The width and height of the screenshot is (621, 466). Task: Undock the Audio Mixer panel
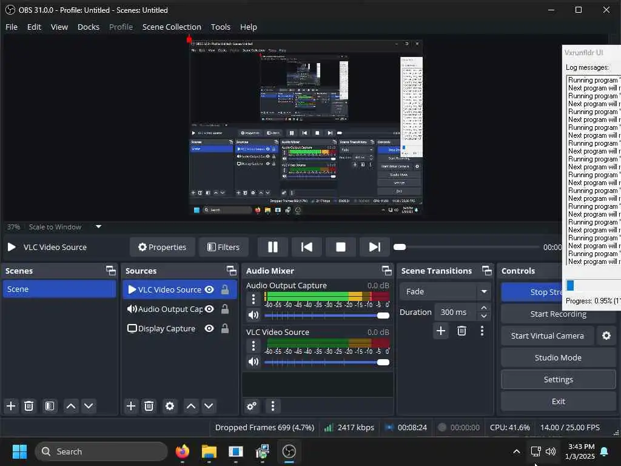point(386,271)
